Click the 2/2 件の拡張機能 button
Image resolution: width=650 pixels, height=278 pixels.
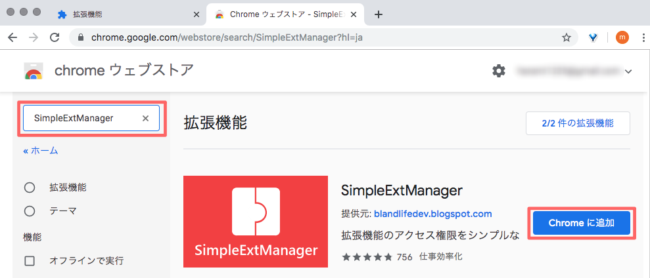pyautogui.click(x=578, y=123)
